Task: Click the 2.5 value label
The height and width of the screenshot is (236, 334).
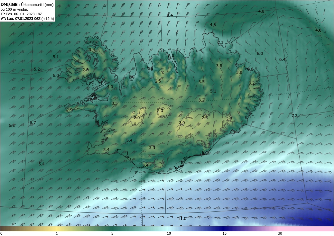Action: [x=158, y=81]
